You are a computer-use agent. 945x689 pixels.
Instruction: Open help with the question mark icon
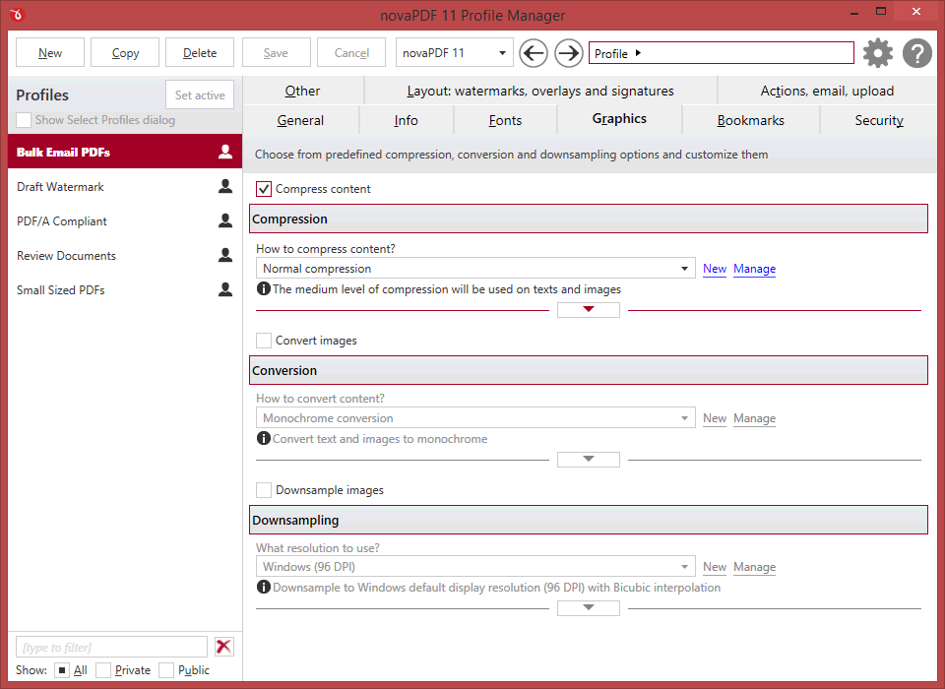click(917, 53)
